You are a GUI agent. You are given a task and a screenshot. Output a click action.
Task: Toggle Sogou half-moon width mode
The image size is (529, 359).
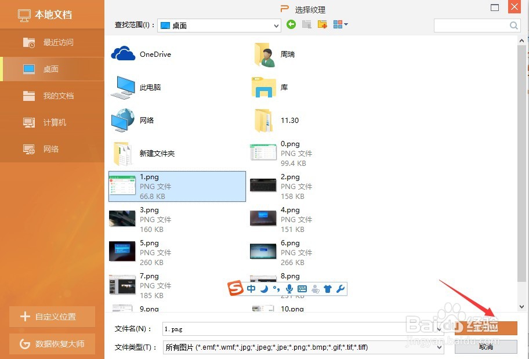point(264,289)
